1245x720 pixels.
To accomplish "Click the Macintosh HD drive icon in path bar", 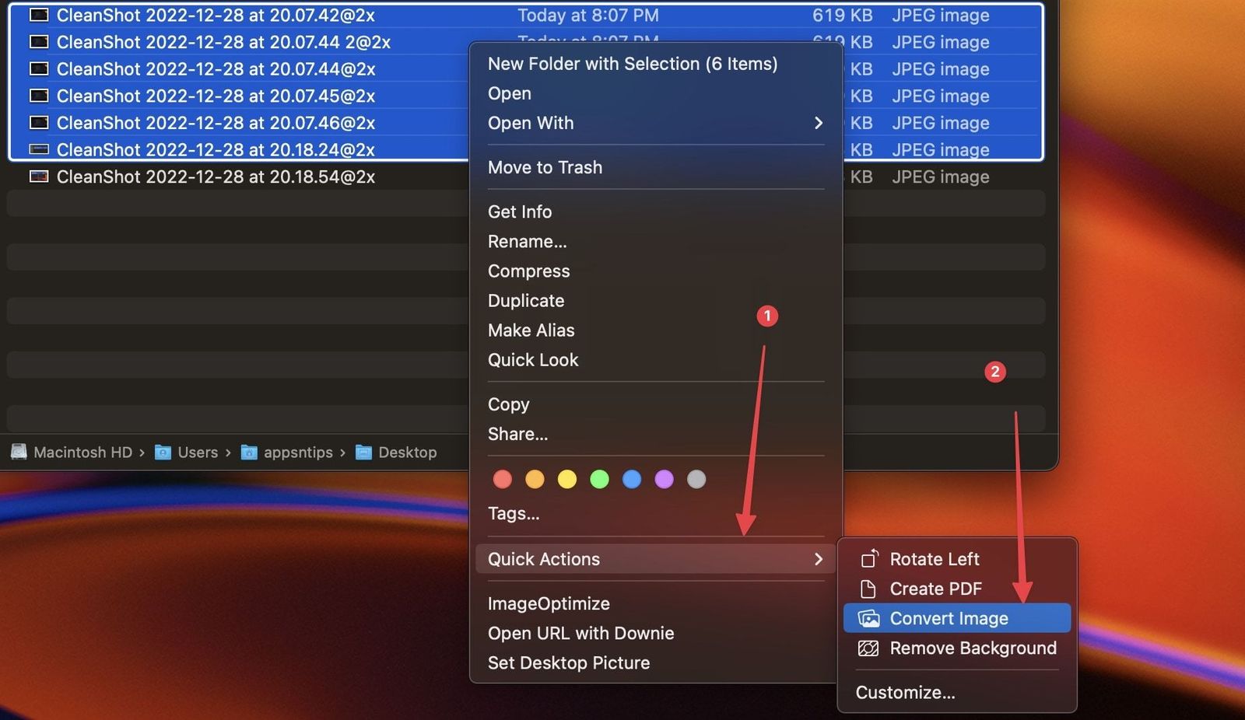I will (x=19, y=452).
